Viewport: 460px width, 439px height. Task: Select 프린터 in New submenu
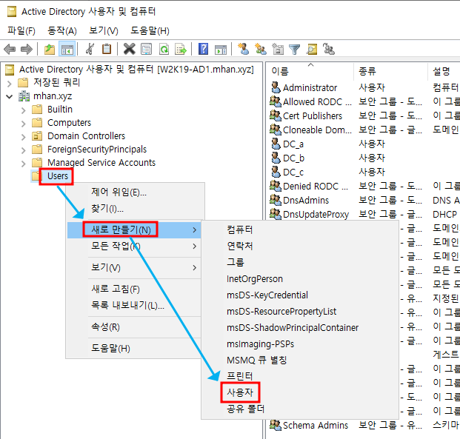pyautogui.click(x=300, y=376)
